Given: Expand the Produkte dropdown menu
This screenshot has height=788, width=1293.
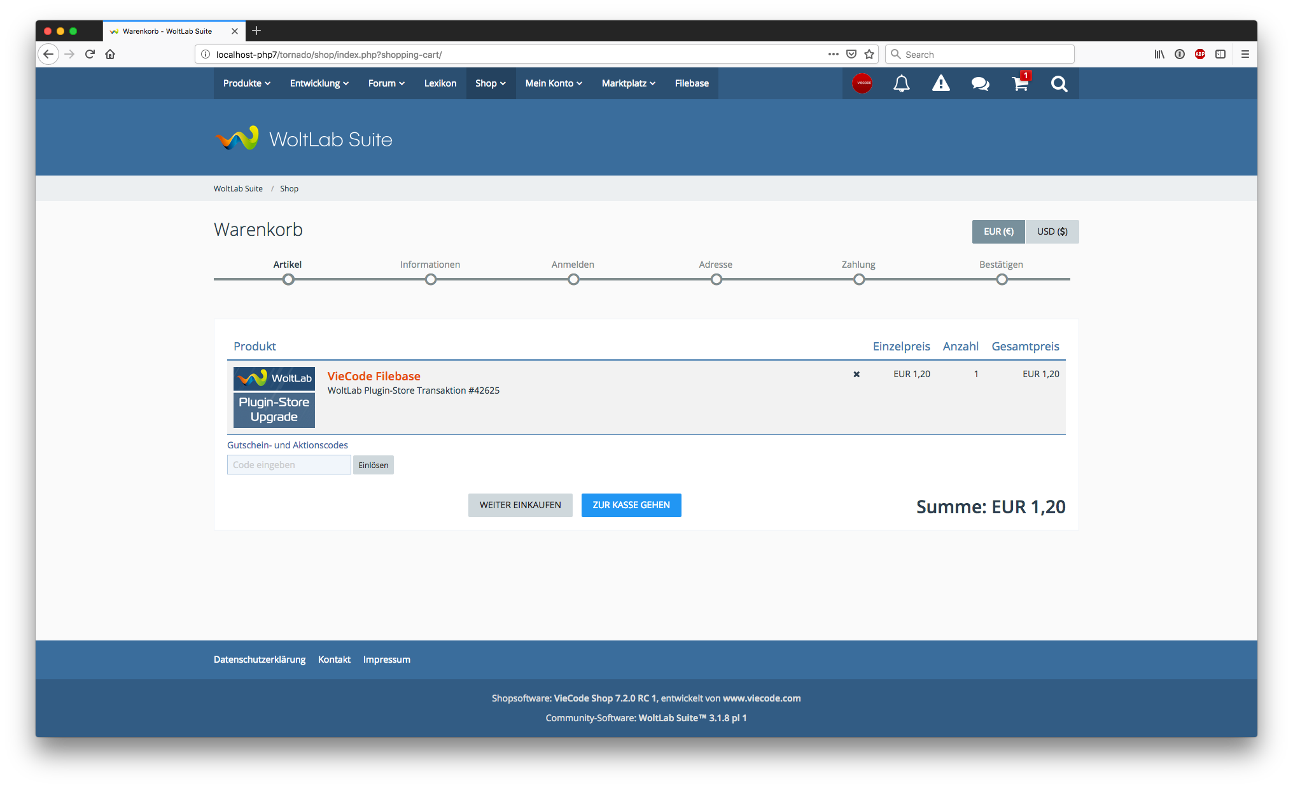Looking at the screenshot, I should [246, 83].
